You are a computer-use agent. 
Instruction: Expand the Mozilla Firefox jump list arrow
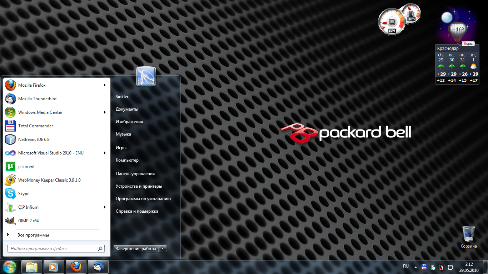(105, 85)
